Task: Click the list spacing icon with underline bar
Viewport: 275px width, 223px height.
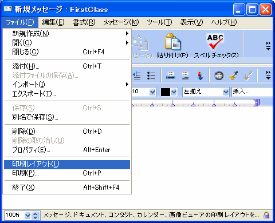Action: coord(171,75)
